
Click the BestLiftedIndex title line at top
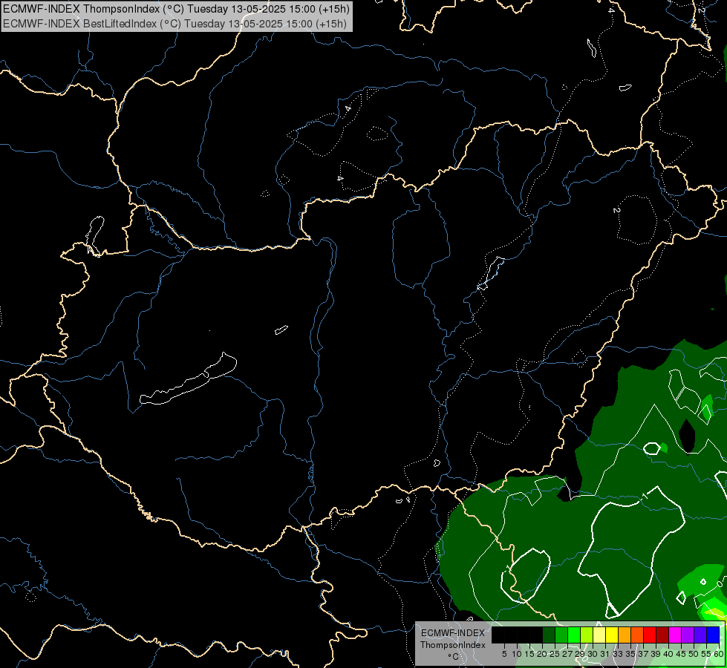coord(175,24)
